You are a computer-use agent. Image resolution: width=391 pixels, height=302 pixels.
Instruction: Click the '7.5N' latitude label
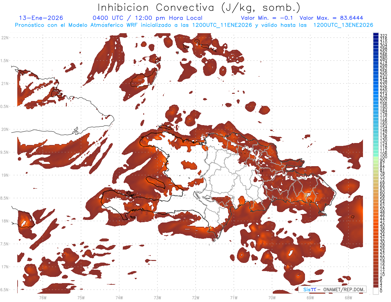tap(5, 244)
